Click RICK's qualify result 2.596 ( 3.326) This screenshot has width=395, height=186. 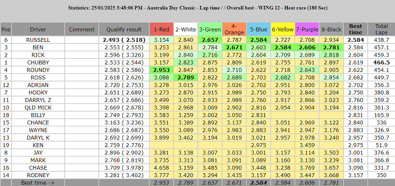124,55
